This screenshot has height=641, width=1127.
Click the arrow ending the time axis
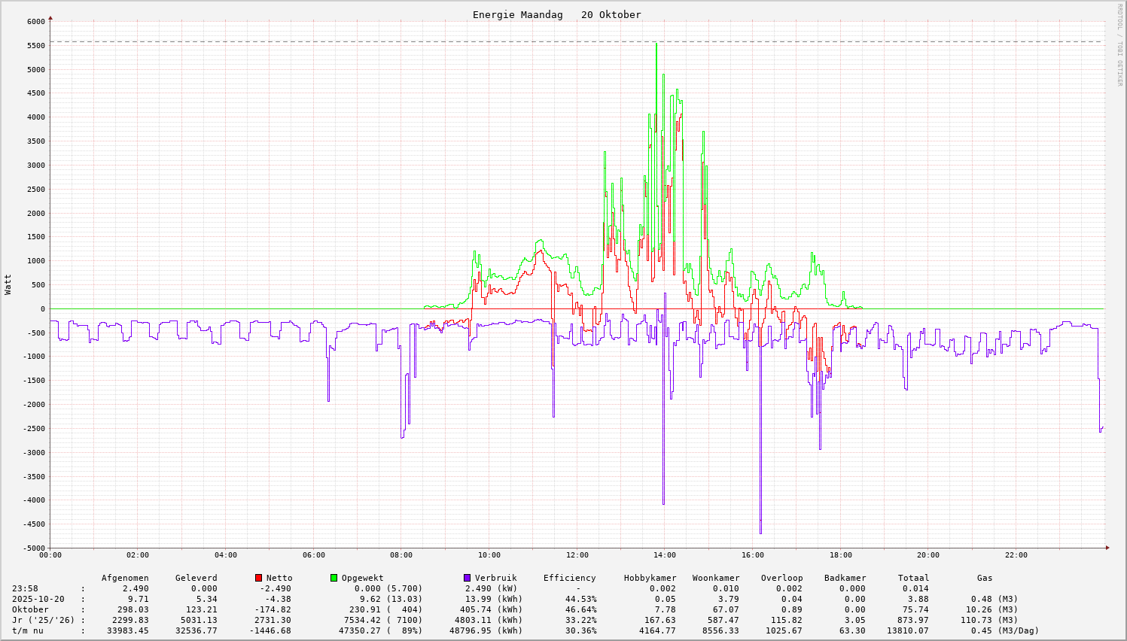tap(1107, 548)
